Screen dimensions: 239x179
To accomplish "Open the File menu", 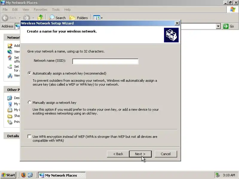I will (5, 10).
